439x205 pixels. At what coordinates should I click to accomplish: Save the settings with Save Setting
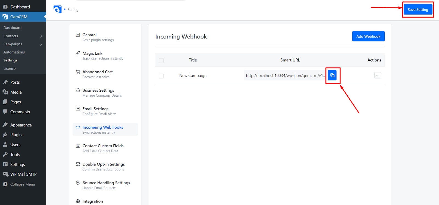tap(418, 10)
